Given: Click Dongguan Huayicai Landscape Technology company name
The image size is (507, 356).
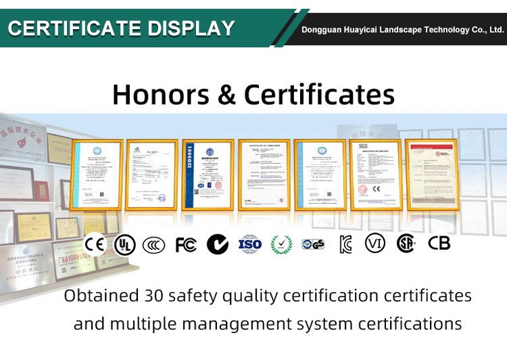Looking at the screenshot, I should (402, 30).
